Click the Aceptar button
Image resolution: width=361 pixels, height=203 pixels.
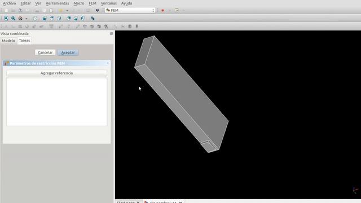pos(68,52)
